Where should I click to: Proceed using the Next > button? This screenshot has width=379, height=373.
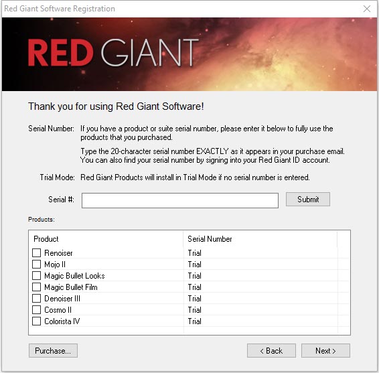325,350
